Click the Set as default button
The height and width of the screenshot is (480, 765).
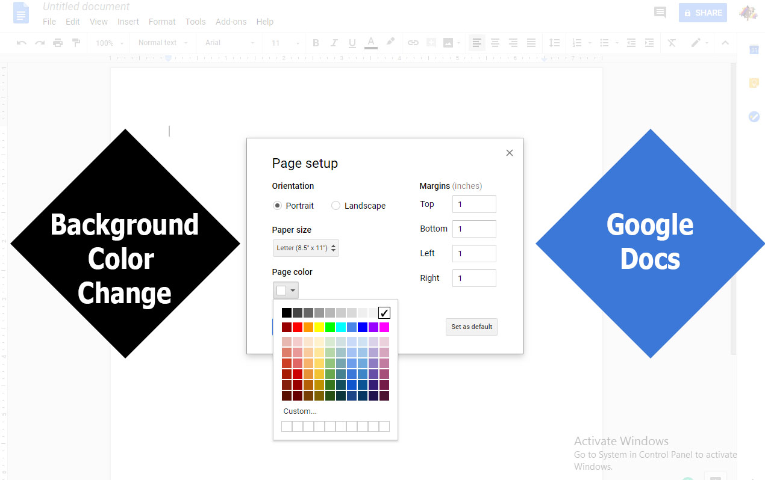point(472,327)
